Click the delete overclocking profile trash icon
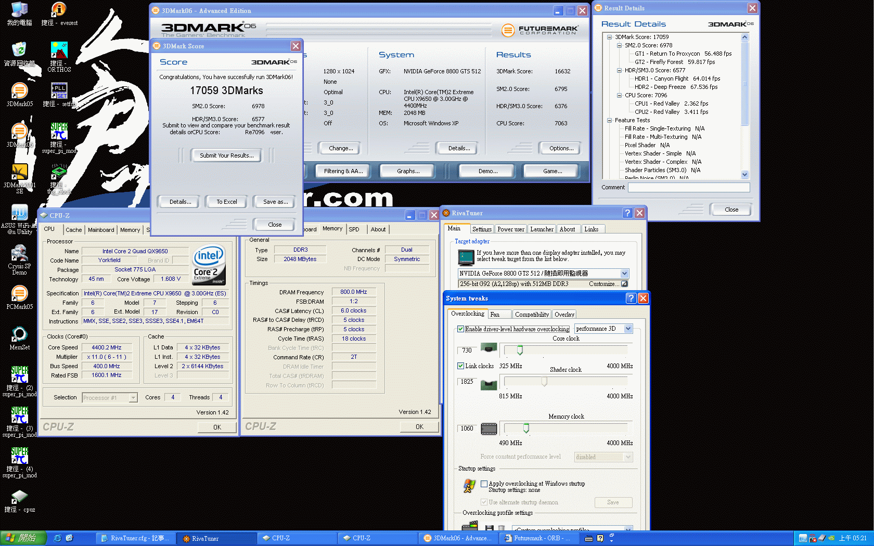 click(502, 529)
